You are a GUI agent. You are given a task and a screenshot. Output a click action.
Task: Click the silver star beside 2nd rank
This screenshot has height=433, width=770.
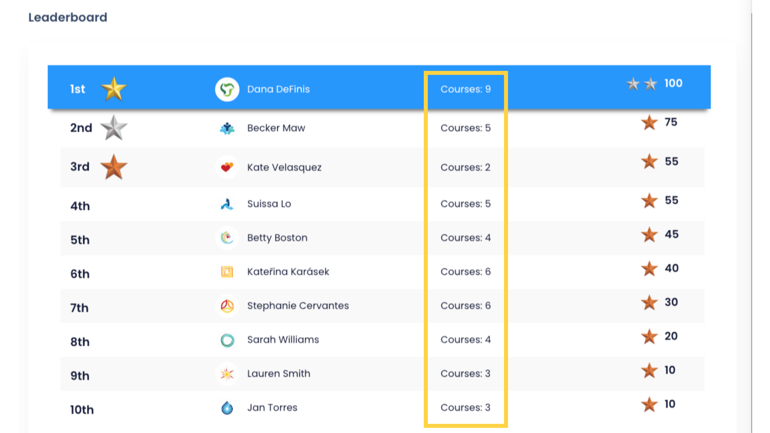point(113,127)
